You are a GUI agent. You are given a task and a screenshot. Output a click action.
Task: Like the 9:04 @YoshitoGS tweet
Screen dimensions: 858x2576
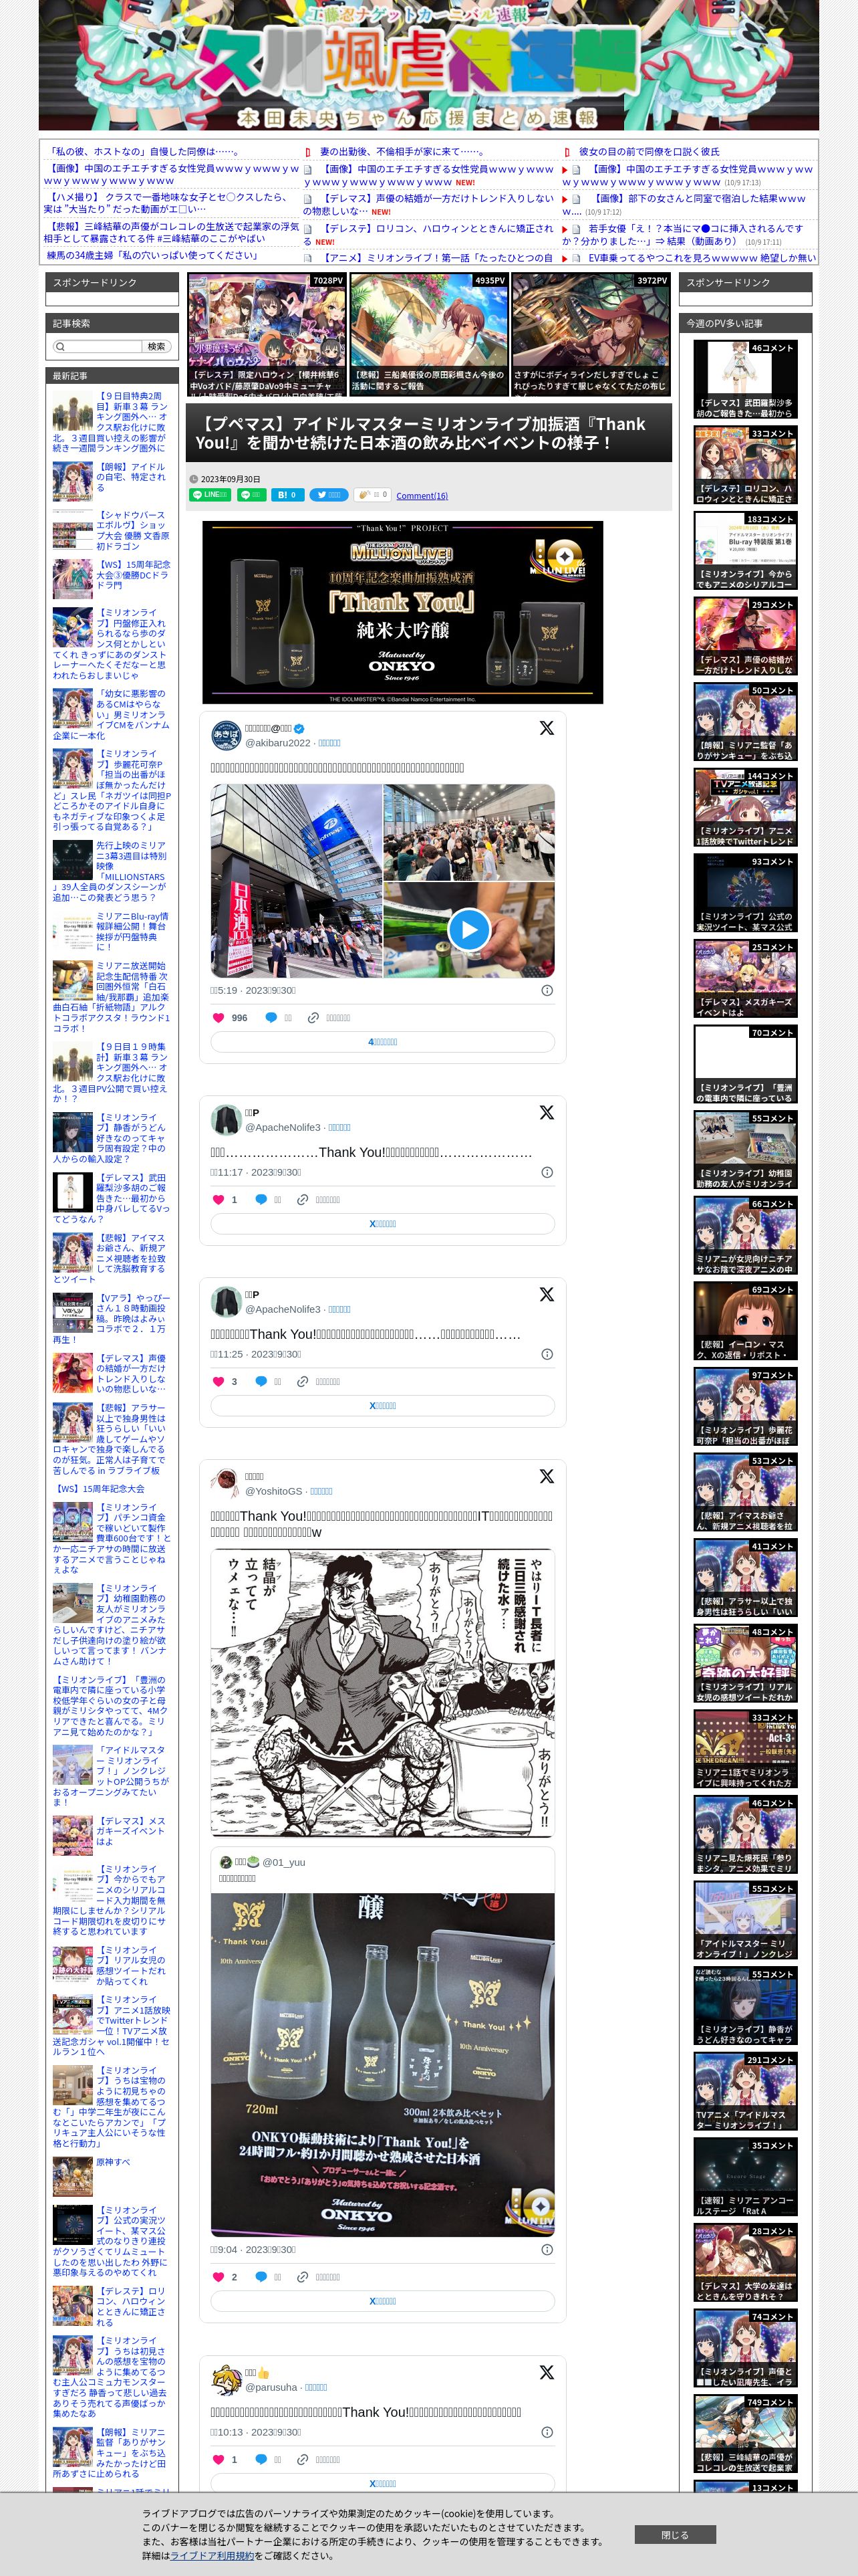[x=219, y=2277]
